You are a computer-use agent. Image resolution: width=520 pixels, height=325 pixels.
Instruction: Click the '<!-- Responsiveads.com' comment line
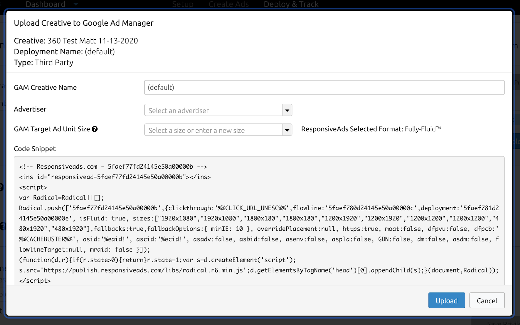click(x=113, y=166)
